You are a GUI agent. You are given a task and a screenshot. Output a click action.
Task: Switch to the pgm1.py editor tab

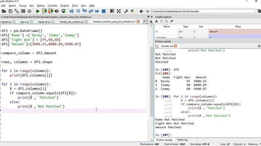click(25, 21)
